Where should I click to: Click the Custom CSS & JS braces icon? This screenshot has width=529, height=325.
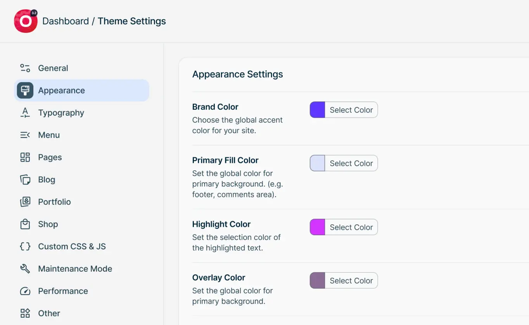25,246
